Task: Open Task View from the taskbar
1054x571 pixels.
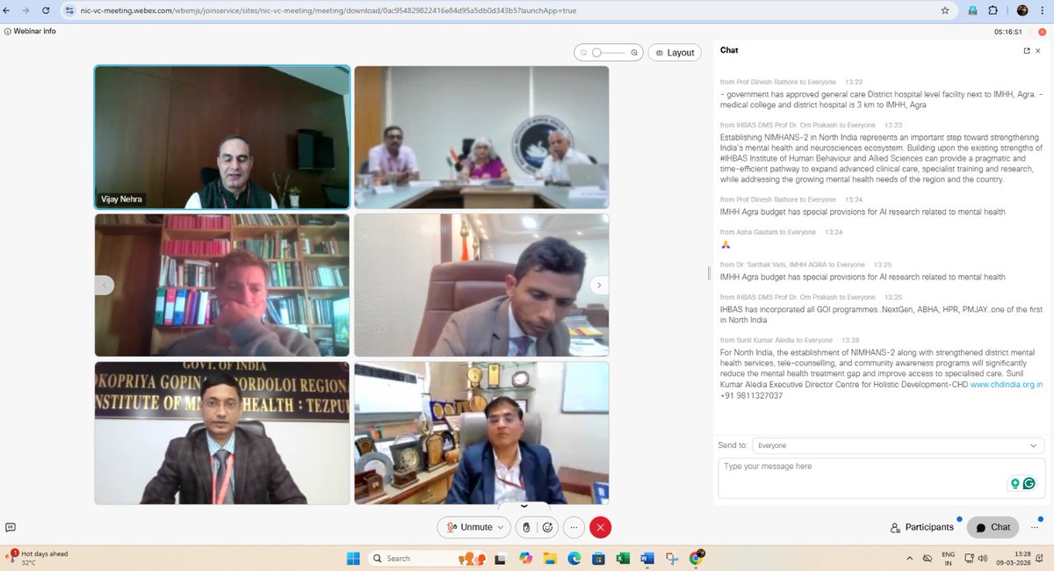Action: (501, 558)
